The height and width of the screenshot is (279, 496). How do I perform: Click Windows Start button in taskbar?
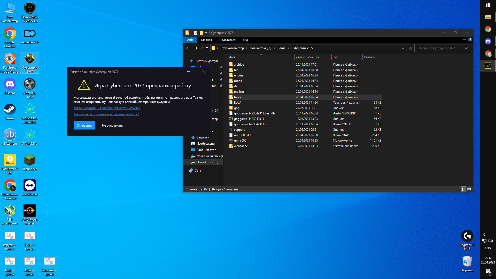(x=488, y=5)
